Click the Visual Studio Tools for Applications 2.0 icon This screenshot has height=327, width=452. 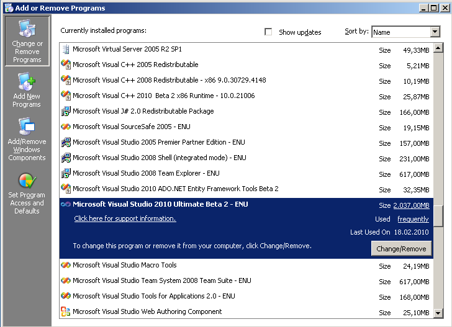tap(66, 296)
